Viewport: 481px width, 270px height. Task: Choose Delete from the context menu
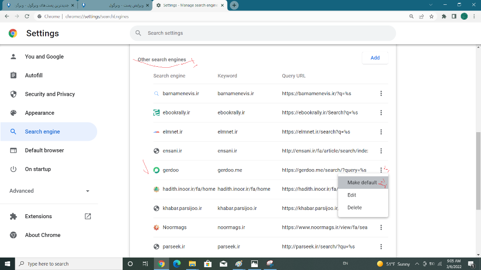point(363,208)
